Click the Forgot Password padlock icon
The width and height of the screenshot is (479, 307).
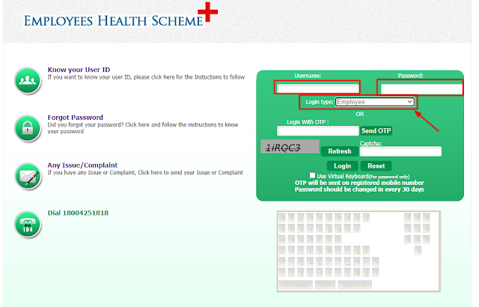(28, 128)
